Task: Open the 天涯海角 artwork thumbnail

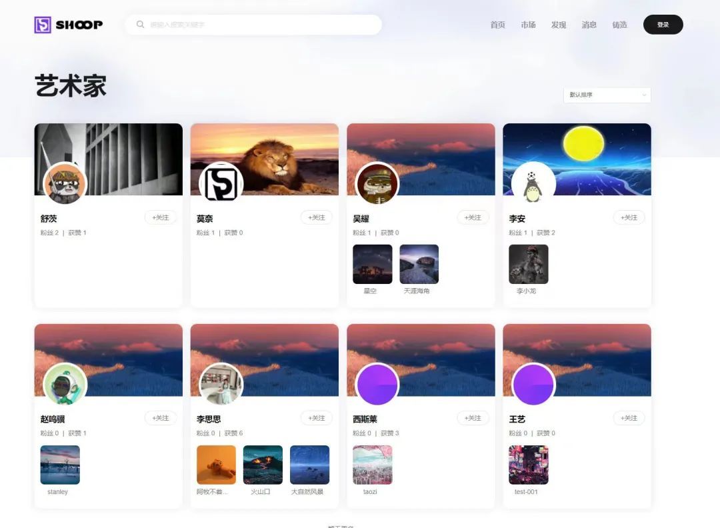Action: (x=419, y=264)
